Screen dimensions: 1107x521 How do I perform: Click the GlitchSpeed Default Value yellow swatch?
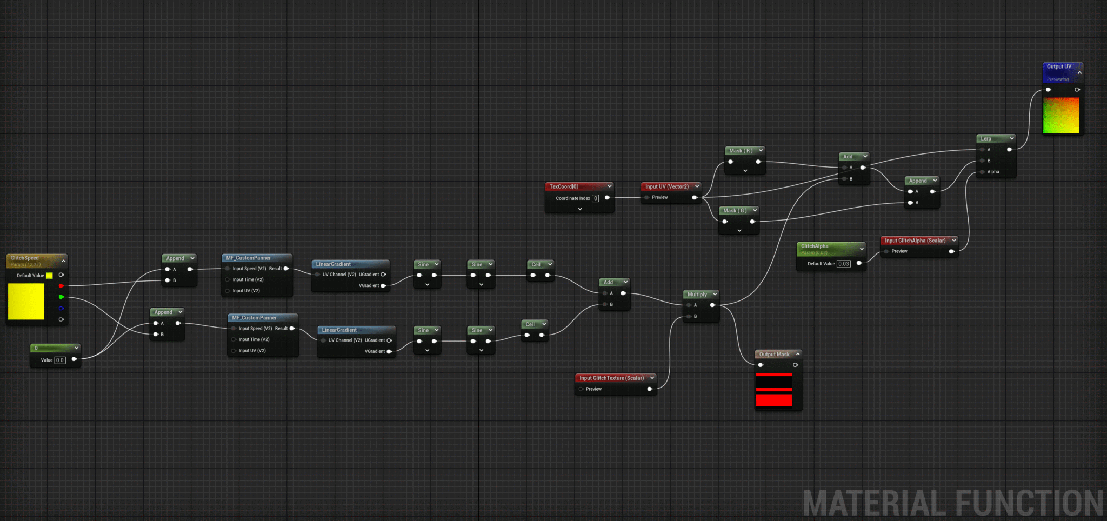tap(49, 276)
